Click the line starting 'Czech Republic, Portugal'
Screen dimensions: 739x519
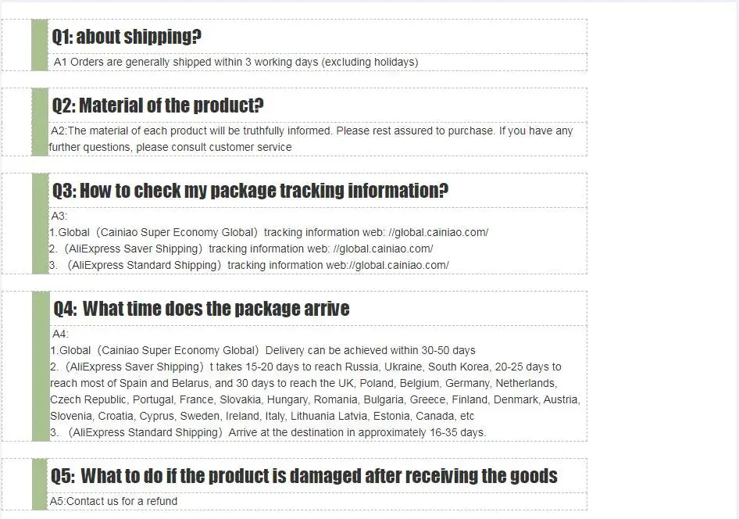click(315, 399)
